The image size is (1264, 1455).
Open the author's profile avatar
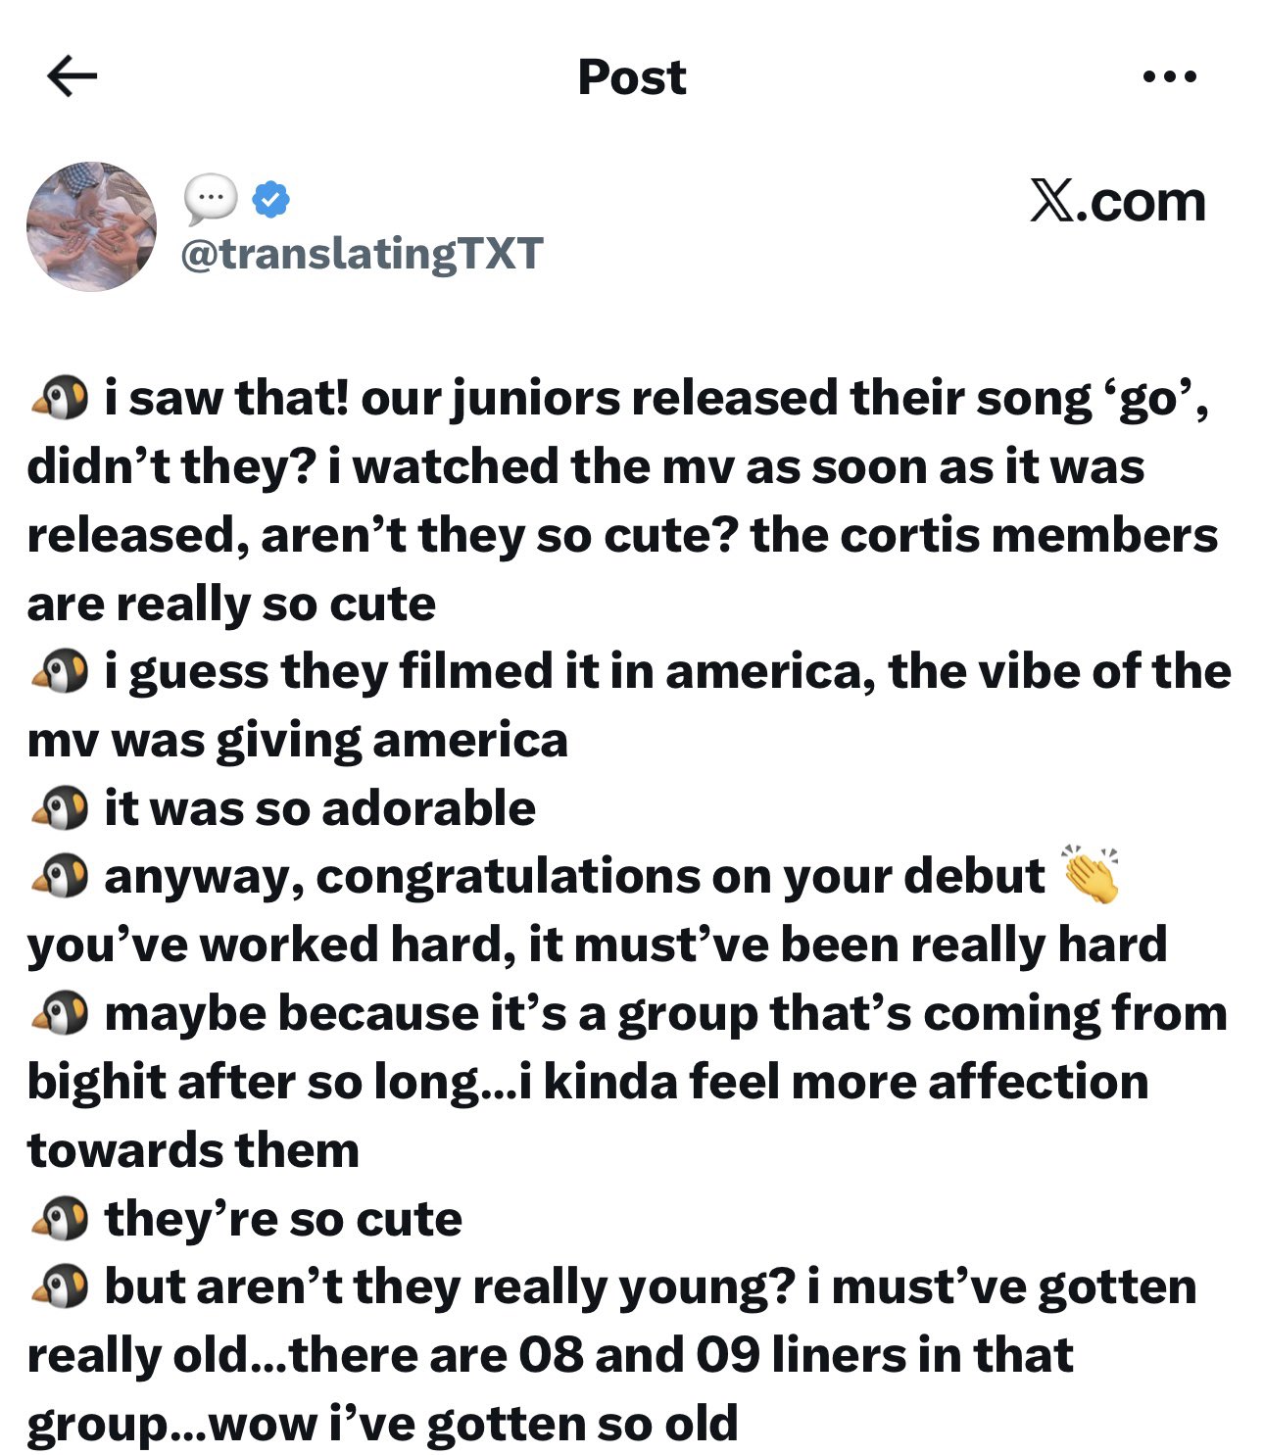click(91, 226)
